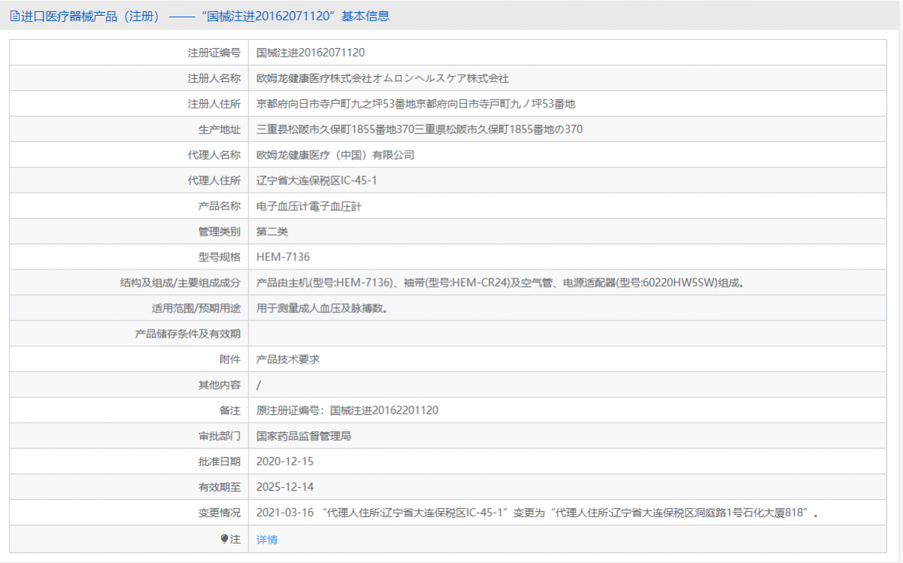Open the 详情 link in the 注 row
Viewport: 903px width, 563px height.
tap(267, 540)
